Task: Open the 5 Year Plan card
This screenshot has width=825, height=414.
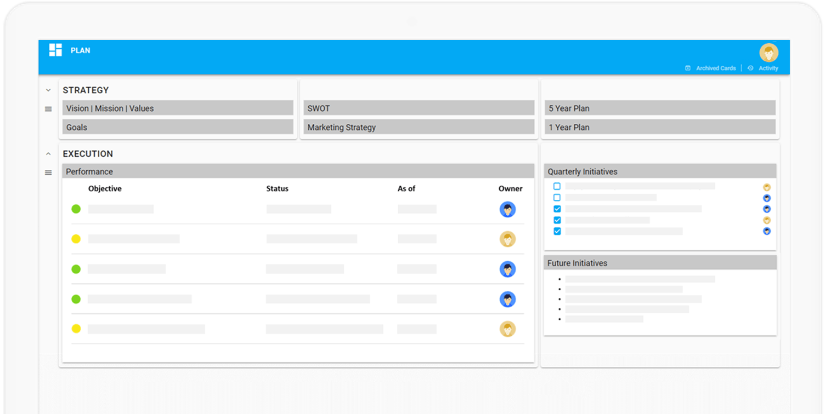Action: point(660,108)
